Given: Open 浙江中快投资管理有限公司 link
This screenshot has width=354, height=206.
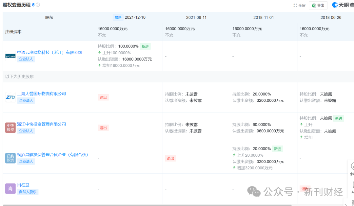Looking at the screenshot, I should (x=42, y=124).
